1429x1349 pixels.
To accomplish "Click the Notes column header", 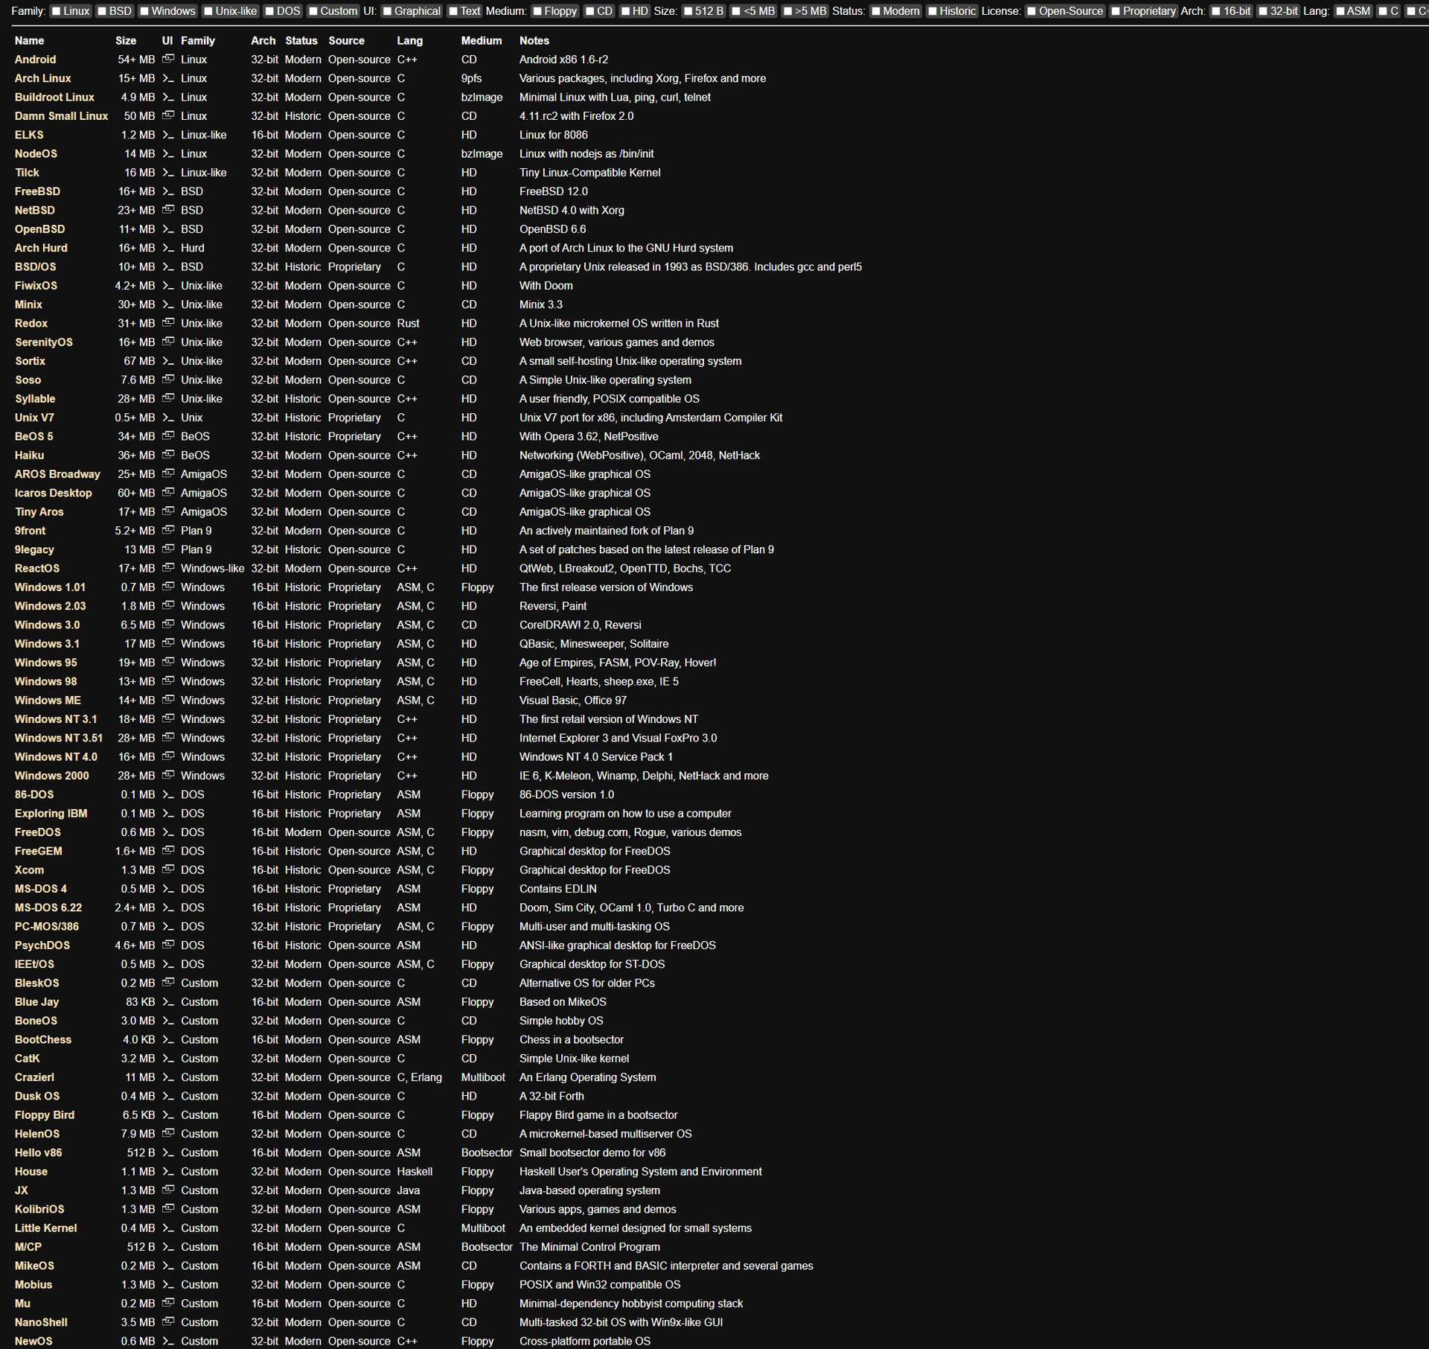I will tap(534, 41).
